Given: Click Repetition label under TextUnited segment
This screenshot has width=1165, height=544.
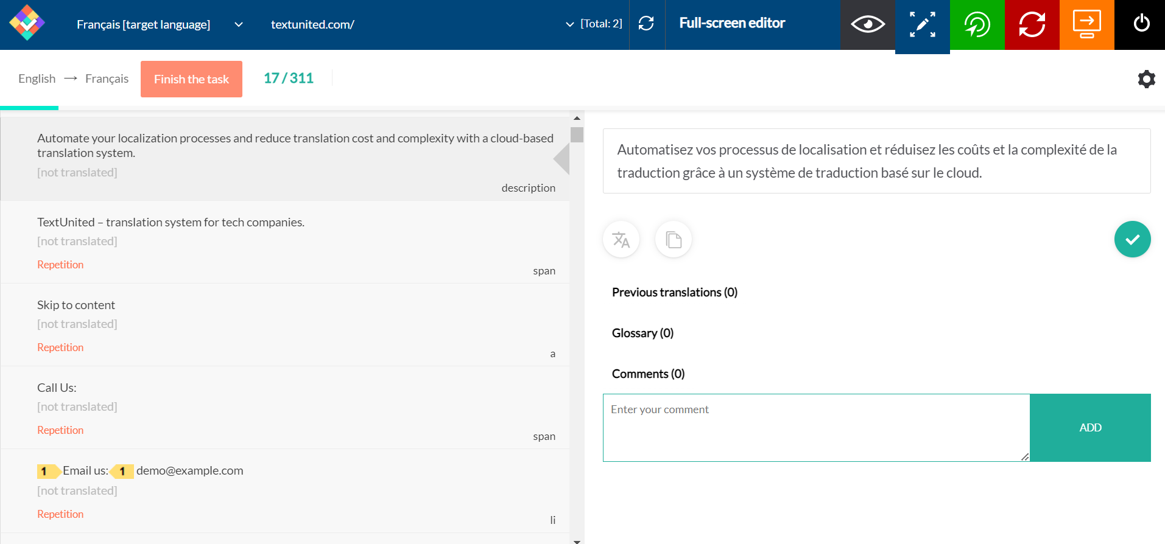Looking at the screenshot, I should [60, 265].
